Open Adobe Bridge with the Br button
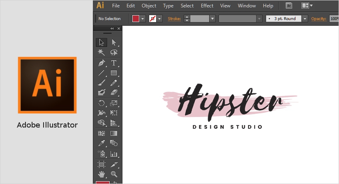The width and height of the screenshot is (339, 184). click(289, 6)
